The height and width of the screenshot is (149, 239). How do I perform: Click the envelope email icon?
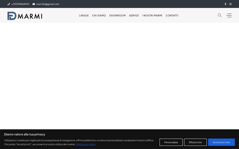(x=34, y=4)
